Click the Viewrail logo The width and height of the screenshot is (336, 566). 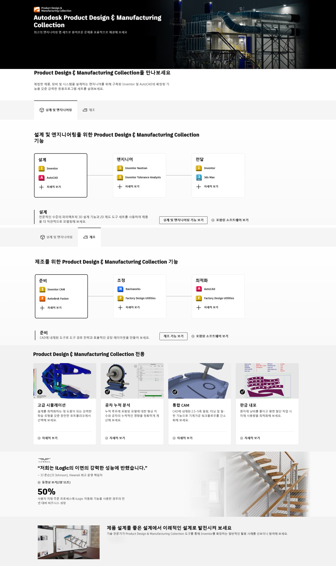point(44,460)
